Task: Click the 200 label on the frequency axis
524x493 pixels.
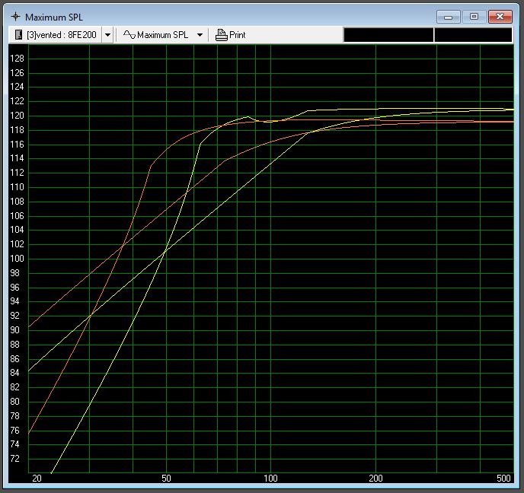Action: pos(375,479)
